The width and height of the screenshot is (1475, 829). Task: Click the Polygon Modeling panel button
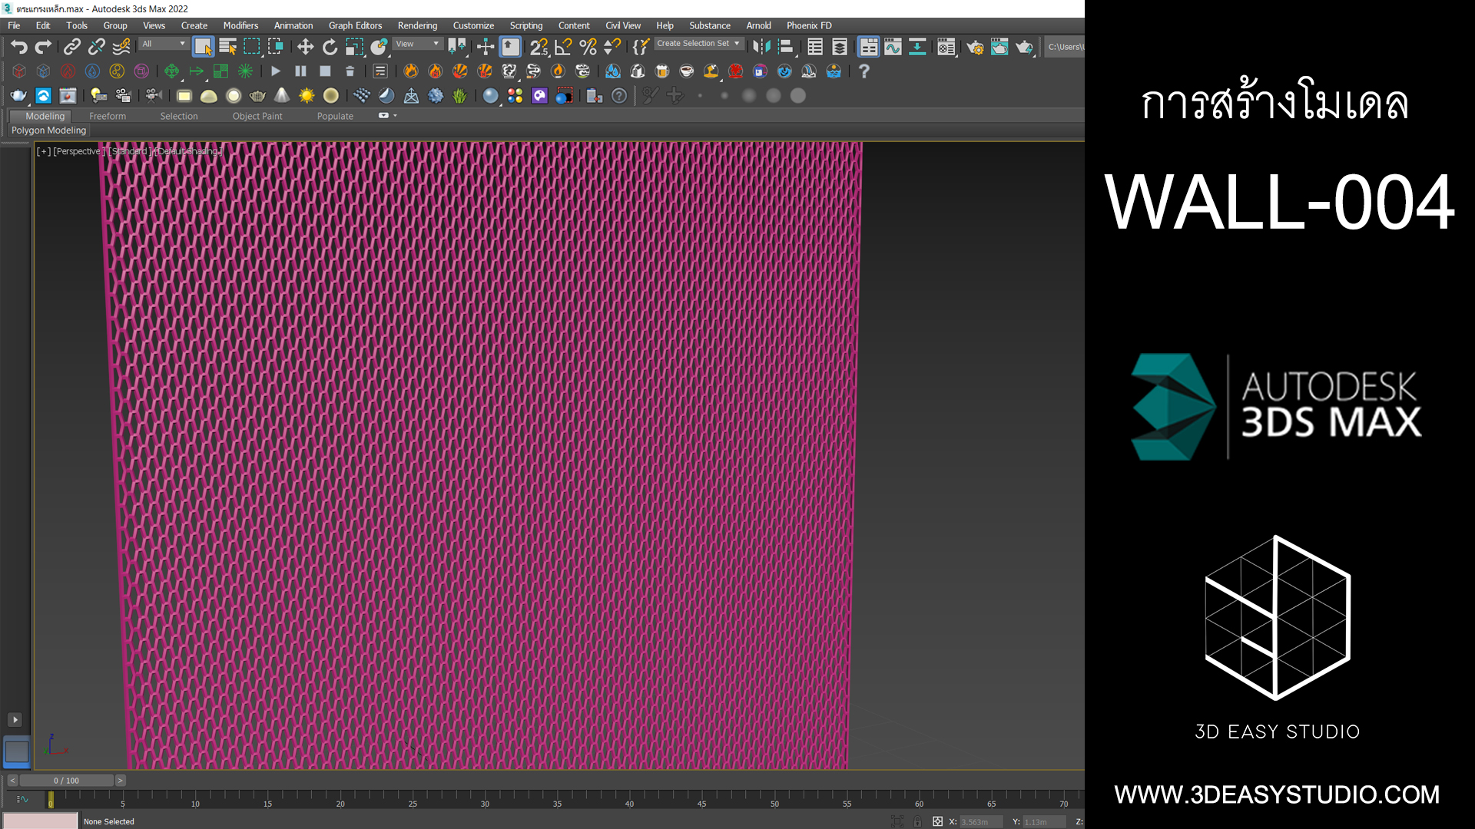pos(48,130)
